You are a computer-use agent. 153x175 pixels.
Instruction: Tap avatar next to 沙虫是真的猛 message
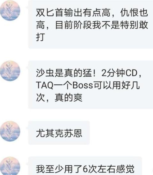tap(10, 71)
